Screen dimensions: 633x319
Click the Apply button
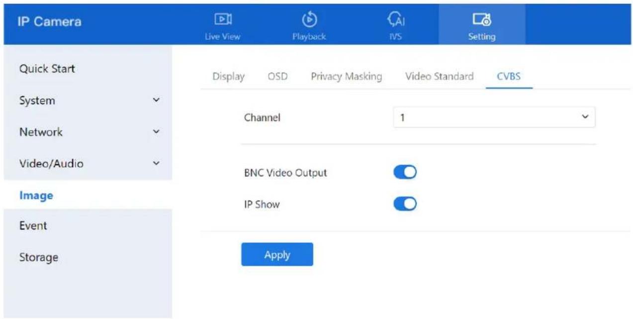point(277,255)
